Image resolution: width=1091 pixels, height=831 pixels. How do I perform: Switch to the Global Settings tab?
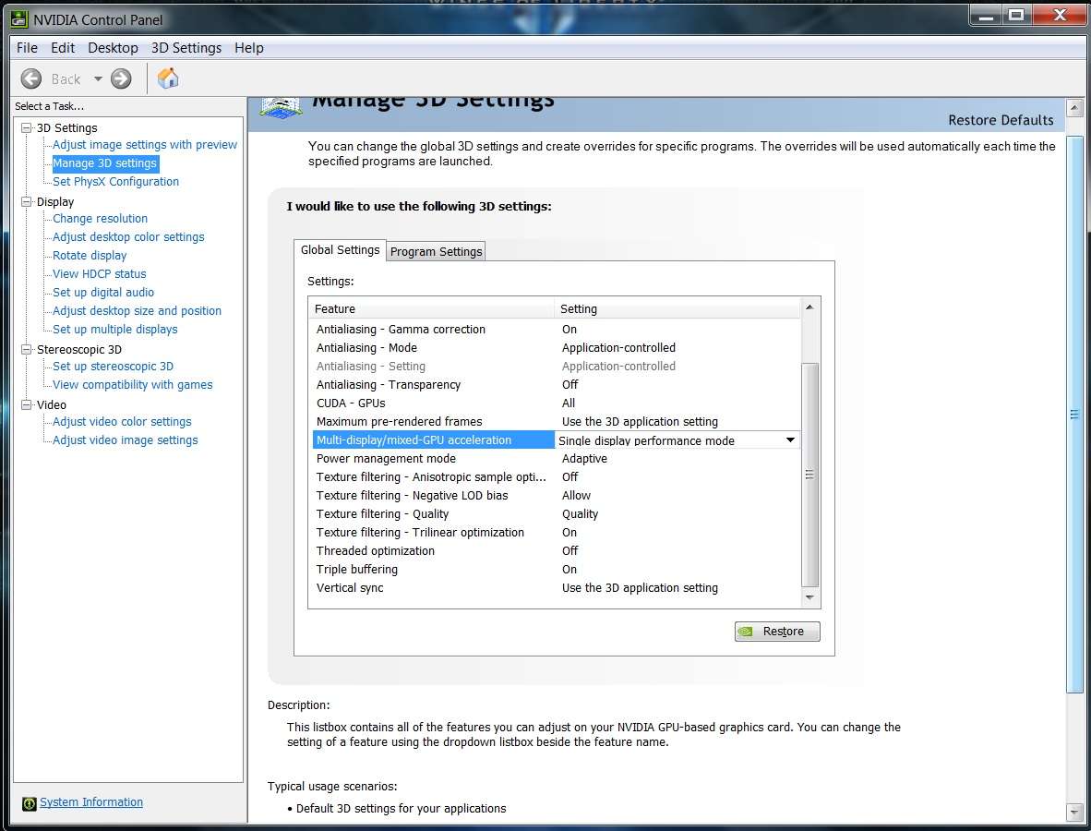[341, 250]
